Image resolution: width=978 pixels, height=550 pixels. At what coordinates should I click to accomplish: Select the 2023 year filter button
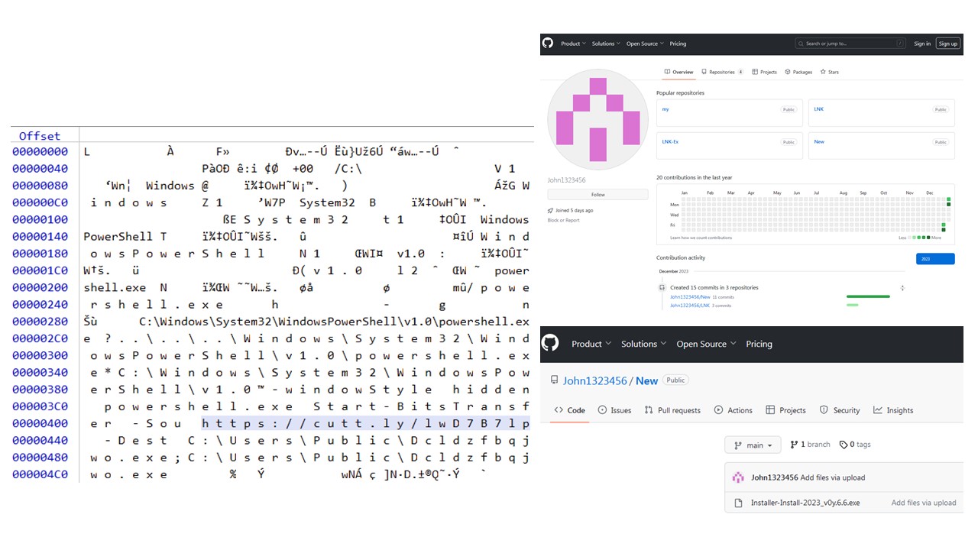click(x=935, y=259)
